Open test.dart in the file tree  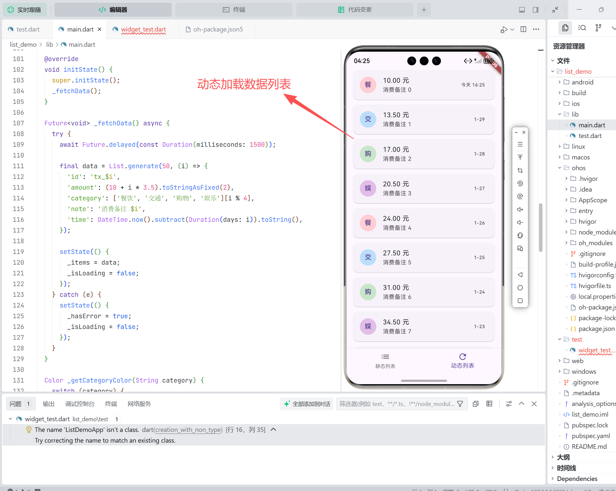[x=590, y=136]
